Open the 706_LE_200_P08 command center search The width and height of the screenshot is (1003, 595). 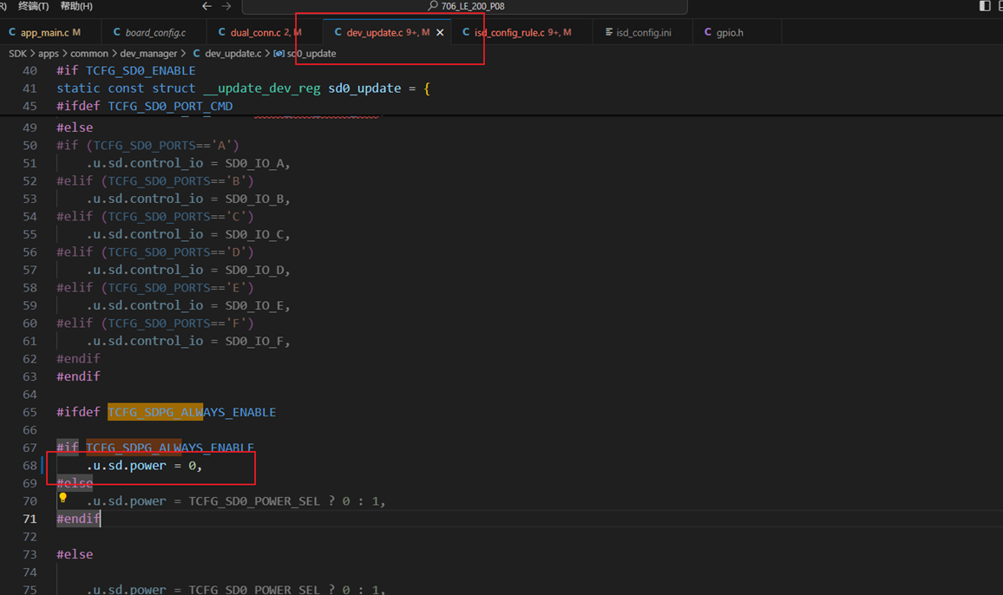pos(465,6)
